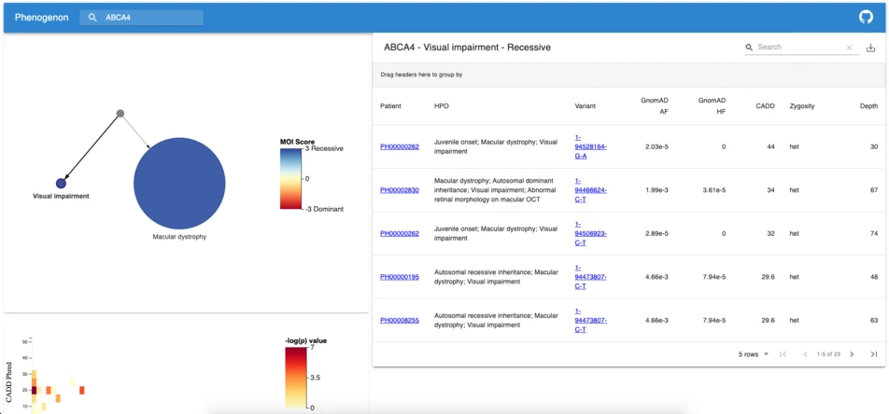Sort by GnomAD AF column header

(x=655, y=106)
